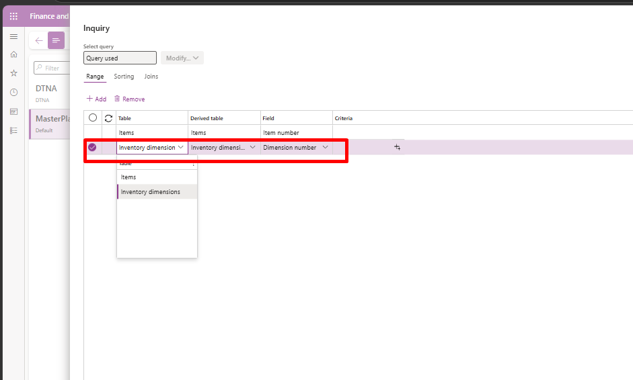Expand the hamburger navigation pane icon
Viewport: 633px width, 380px height.
(13, 37)
